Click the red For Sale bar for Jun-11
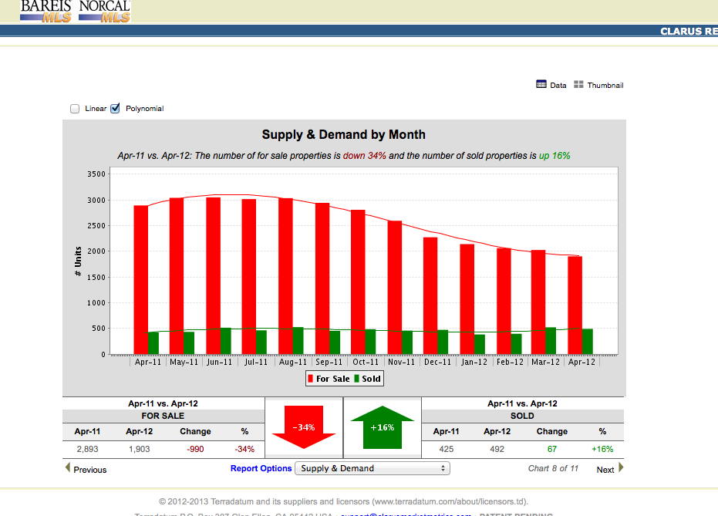 tap(214, 275)
